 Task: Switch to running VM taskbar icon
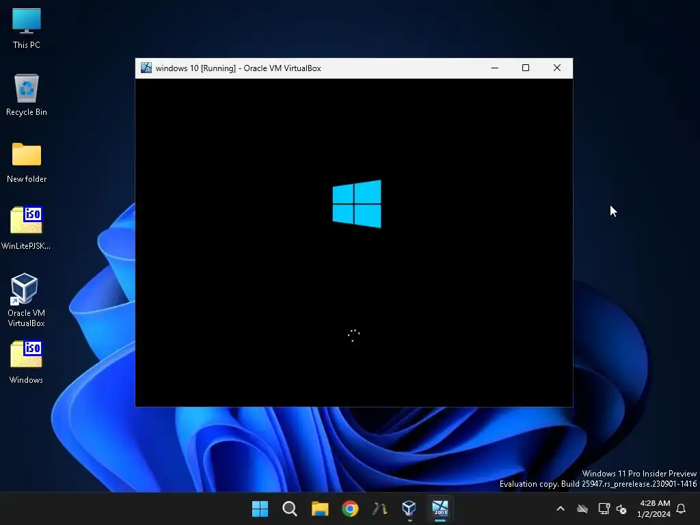440,508
